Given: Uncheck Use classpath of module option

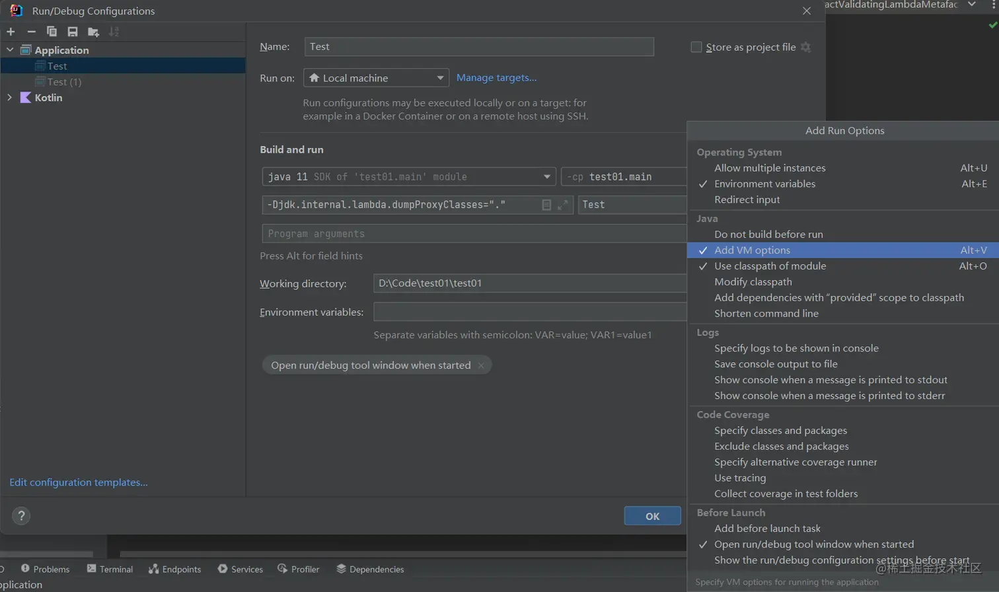Looking at the screenshot, I should (770, 266).
